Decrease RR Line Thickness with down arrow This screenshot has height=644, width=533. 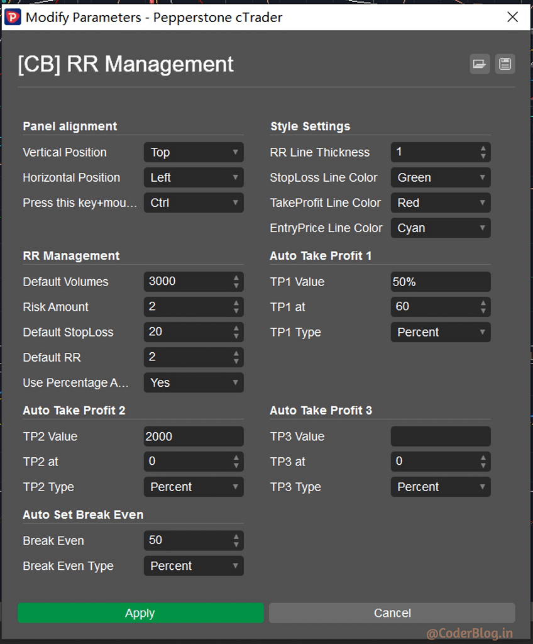483,156
